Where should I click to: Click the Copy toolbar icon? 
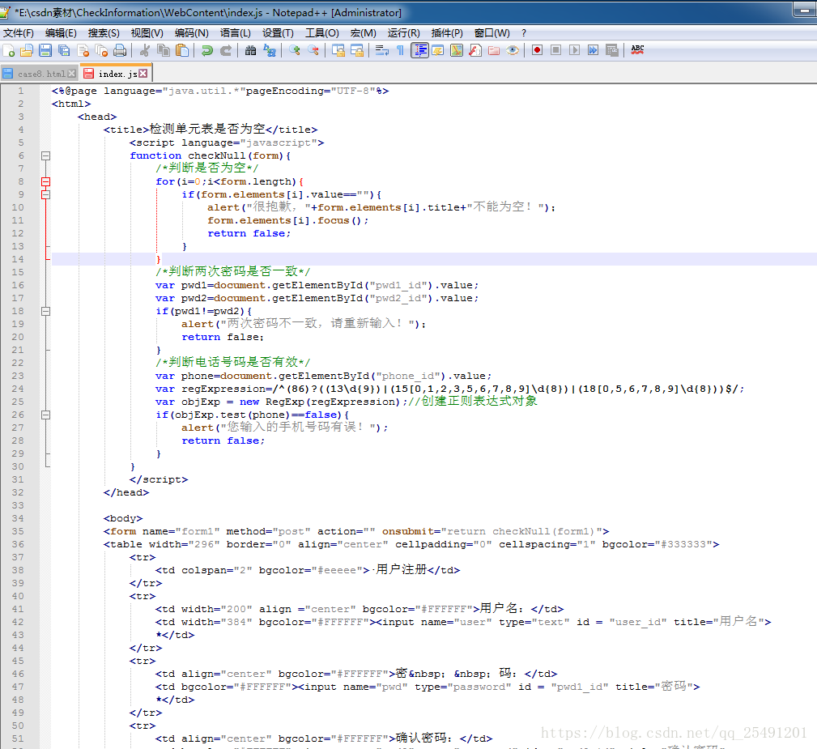click(164, 50)
